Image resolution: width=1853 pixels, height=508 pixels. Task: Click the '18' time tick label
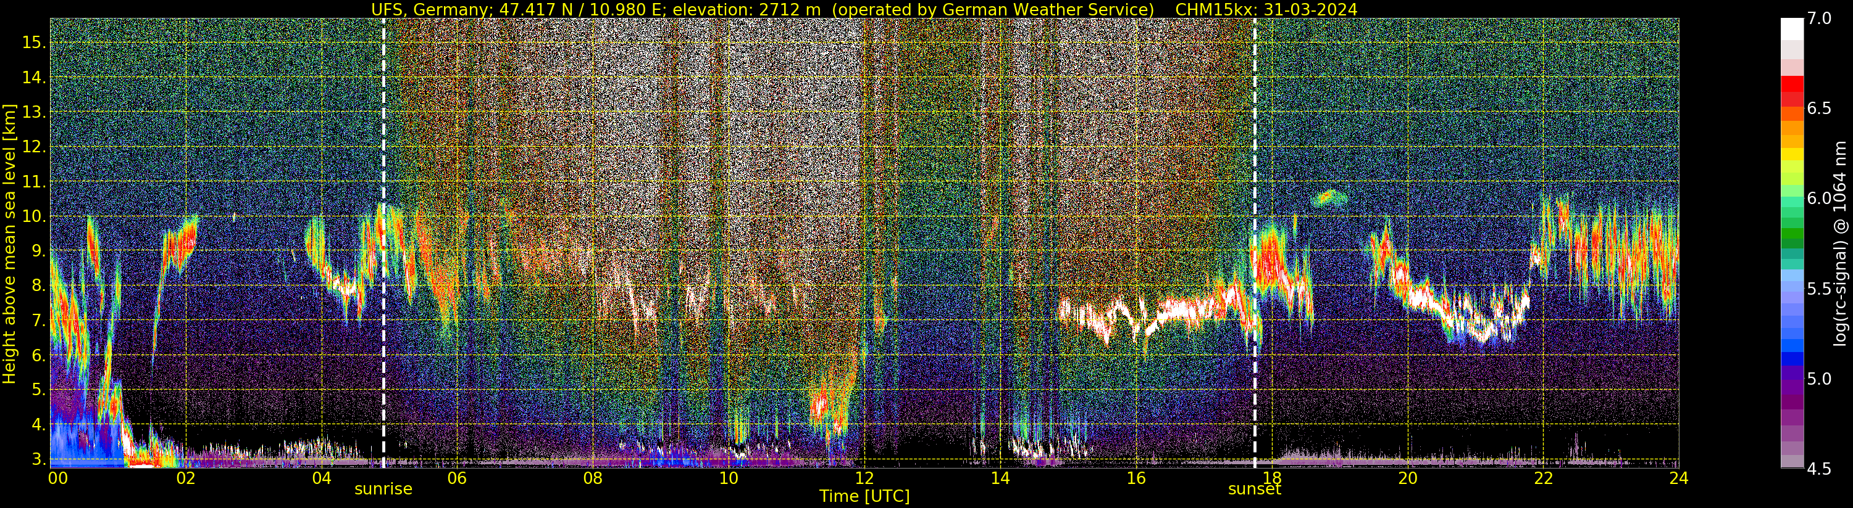click(x=1272, y=478)
